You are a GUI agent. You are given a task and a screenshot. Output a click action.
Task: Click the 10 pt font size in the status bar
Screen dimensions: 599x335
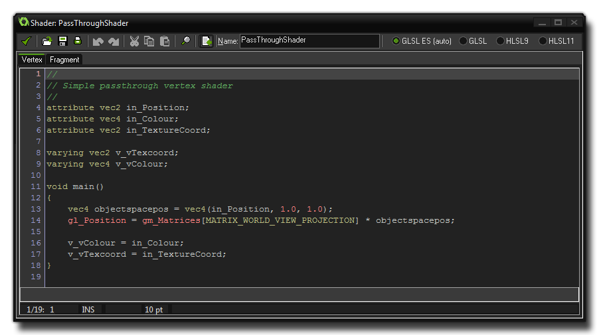click(x=153, y=310)
